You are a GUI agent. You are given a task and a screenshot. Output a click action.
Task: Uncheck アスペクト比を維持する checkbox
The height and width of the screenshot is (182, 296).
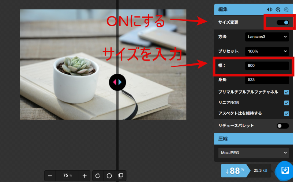point(286,113)
